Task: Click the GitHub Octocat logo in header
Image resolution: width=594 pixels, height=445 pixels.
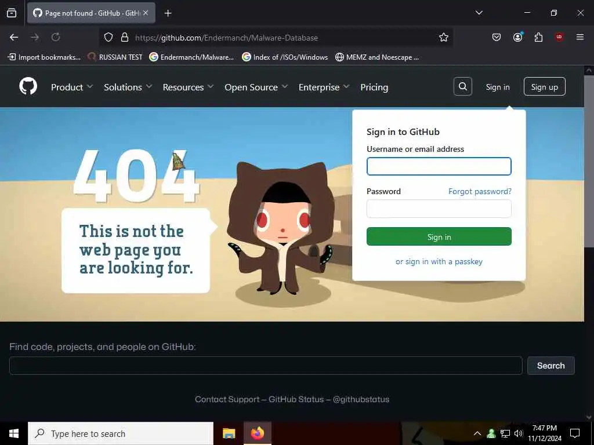Action: (28, 87)
